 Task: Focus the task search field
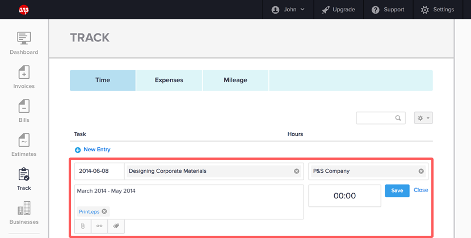pos(381,118)
